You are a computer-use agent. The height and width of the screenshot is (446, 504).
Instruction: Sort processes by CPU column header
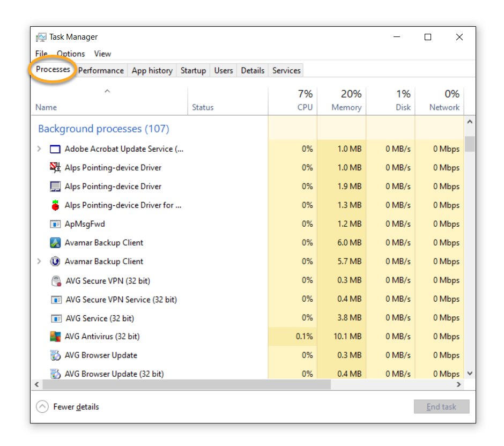coord(305,107)
